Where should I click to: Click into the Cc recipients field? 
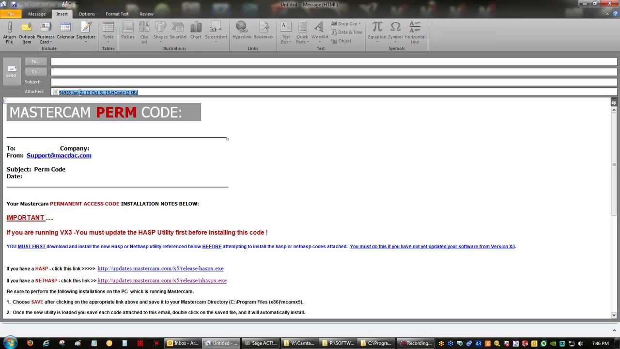click(x=334, y=72)
